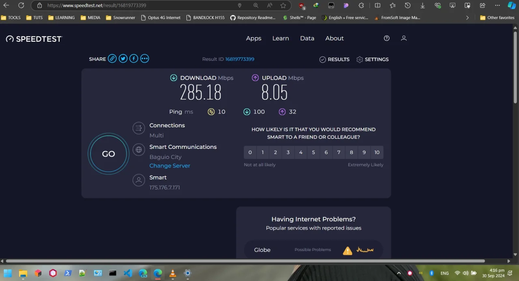Open Favorites list icon
Image resolution: width=519 pixels, height=281 pixels.
392,5
